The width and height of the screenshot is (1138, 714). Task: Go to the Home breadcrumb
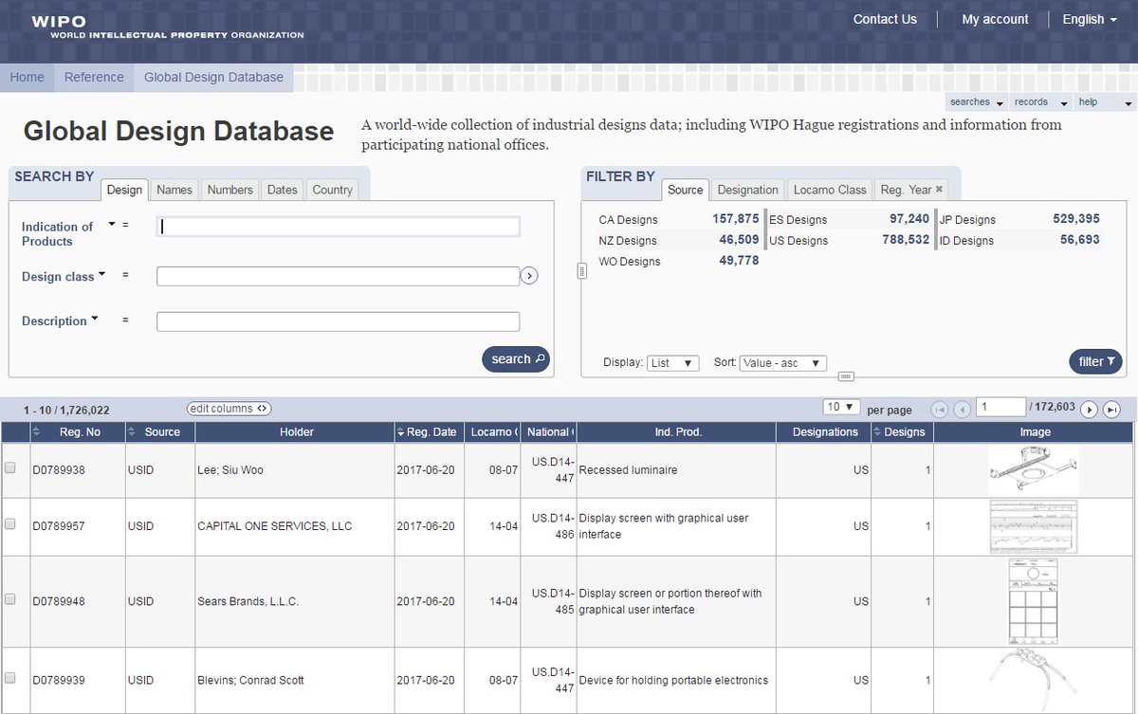pyautogui.click(x=27, y=78)
